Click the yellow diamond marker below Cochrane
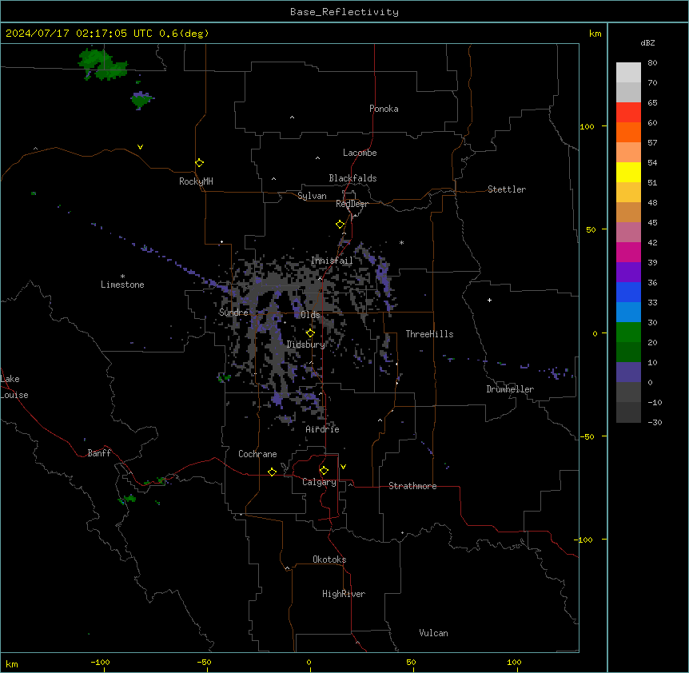Image resolution: width=689 pixels, height=673 pixels. [272, 472]
